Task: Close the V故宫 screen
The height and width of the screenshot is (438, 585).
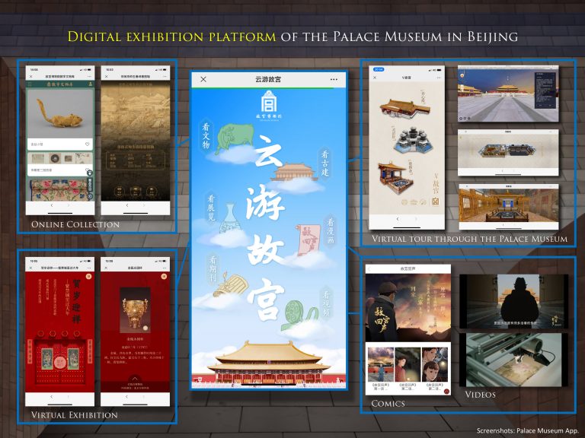Action: pos(375,78)
